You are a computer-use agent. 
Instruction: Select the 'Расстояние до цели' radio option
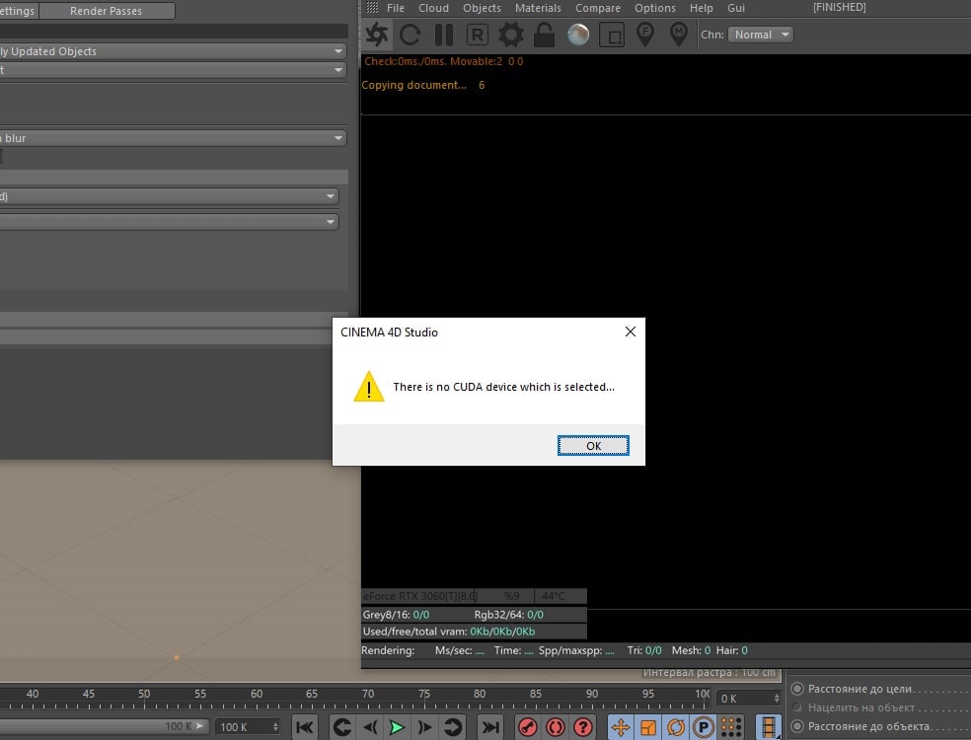(x=797, y=689)
